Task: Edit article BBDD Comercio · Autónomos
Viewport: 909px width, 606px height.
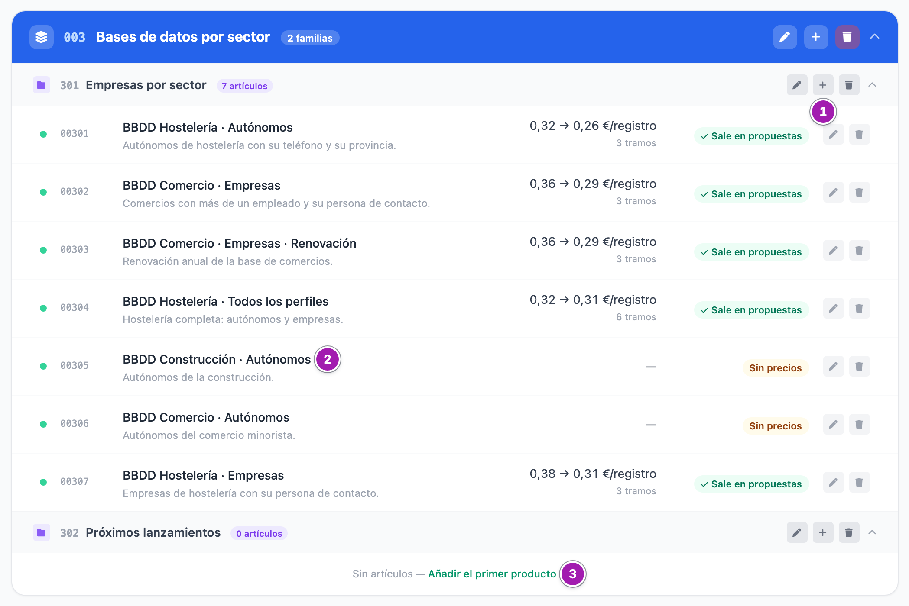Action: (833, 425)
